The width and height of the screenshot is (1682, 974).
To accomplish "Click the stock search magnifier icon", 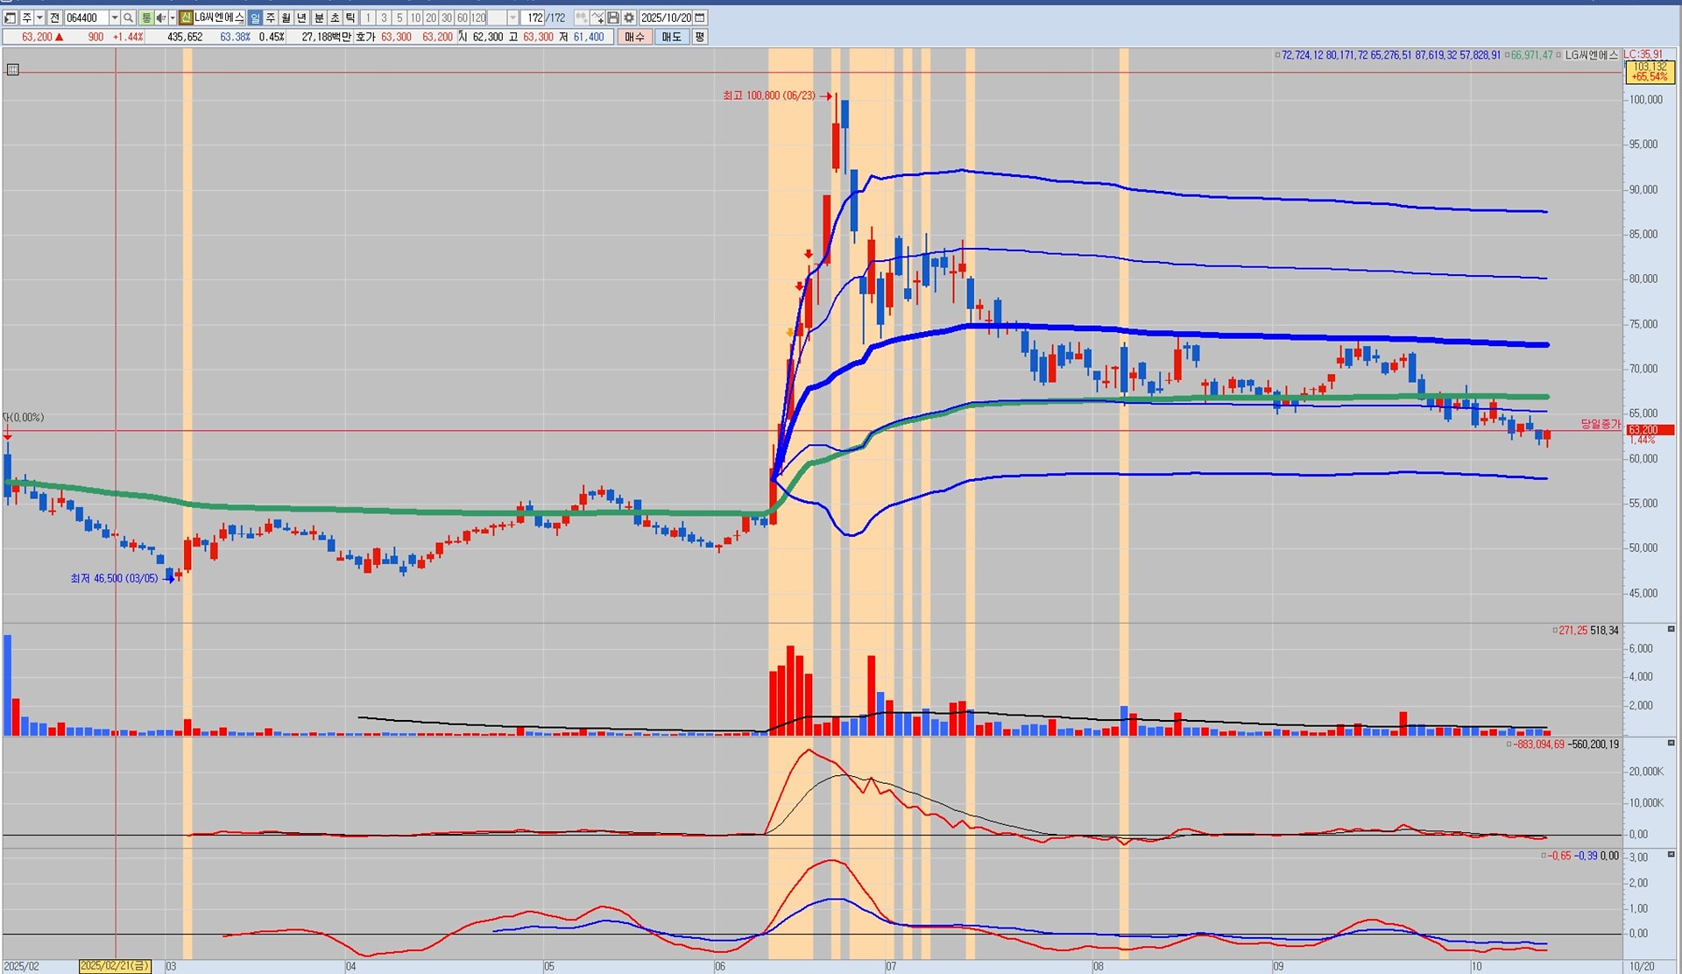I will coord(128,18).
